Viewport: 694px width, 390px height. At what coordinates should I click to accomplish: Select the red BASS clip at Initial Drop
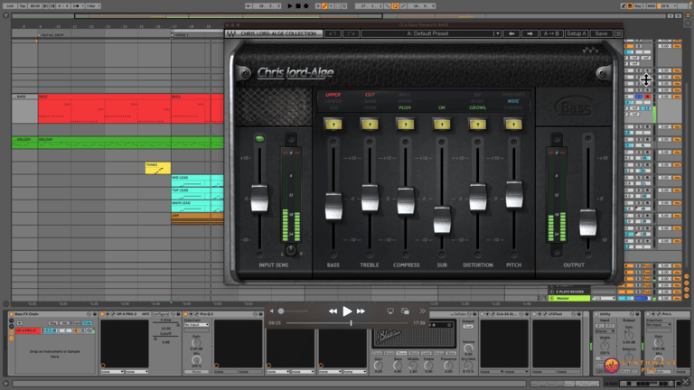105,108
